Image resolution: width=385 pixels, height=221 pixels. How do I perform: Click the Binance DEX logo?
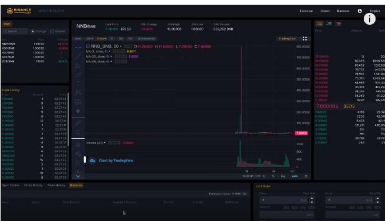coord(19,11)
